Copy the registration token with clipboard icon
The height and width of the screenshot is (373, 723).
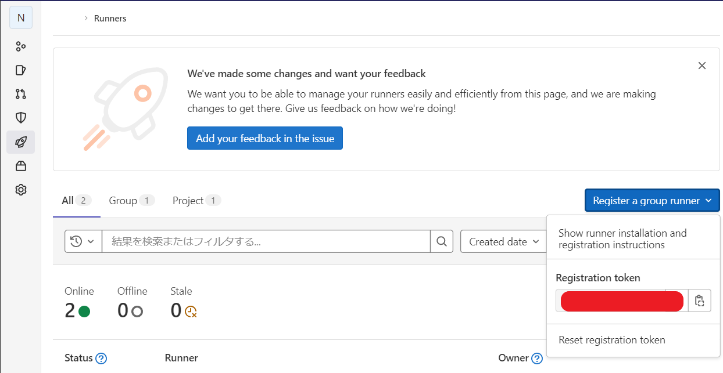point(699,300)
